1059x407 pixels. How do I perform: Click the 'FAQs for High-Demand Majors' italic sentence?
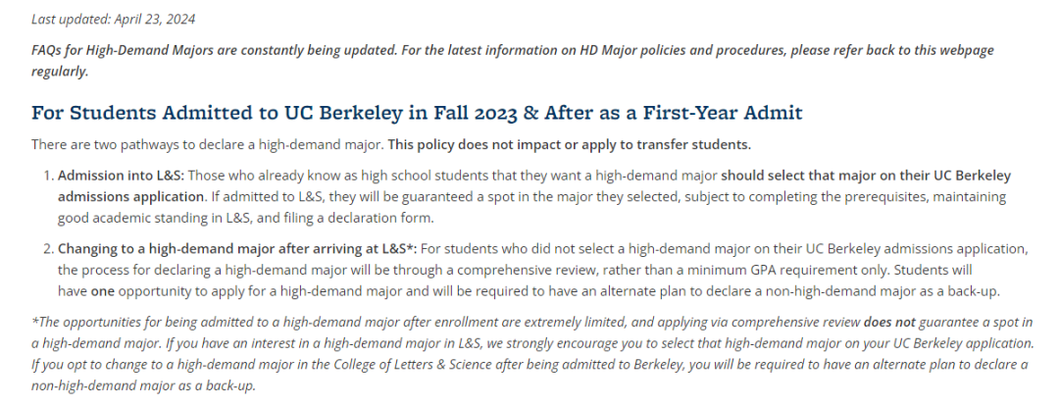click(513, 60)
